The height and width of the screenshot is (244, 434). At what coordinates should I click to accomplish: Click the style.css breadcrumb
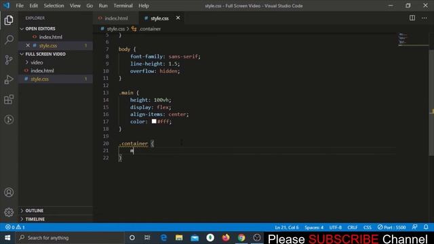[x=116, y=28]
